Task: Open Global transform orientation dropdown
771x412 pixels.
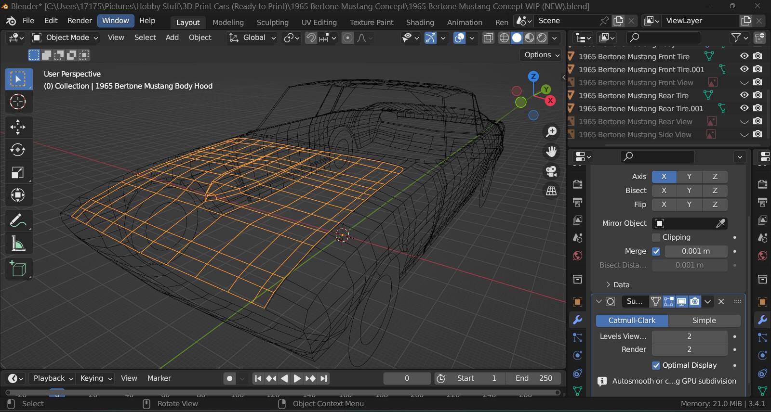Action: click(253, 38)
